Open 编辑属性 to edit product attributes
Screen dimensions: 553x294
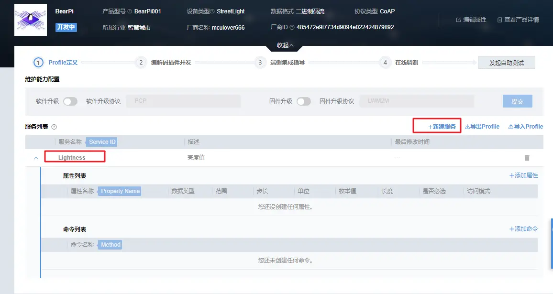coord(471,20)
